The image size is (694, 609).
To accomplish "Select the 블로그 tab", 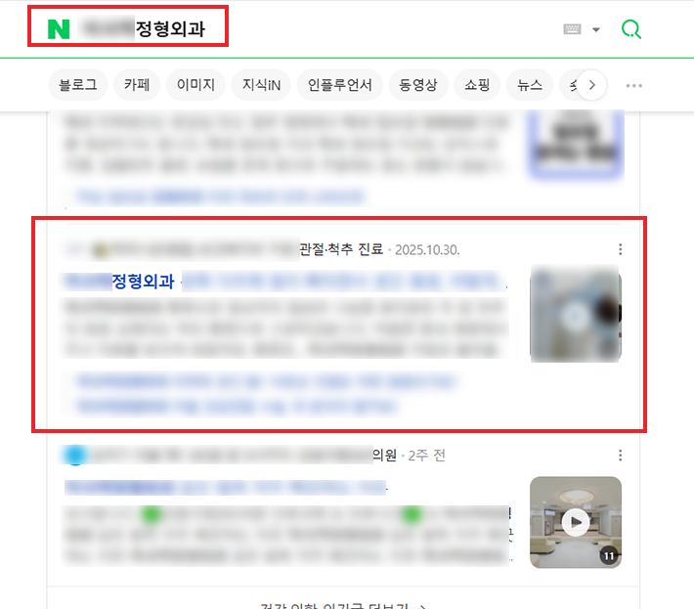I will (x=78, y=84).
